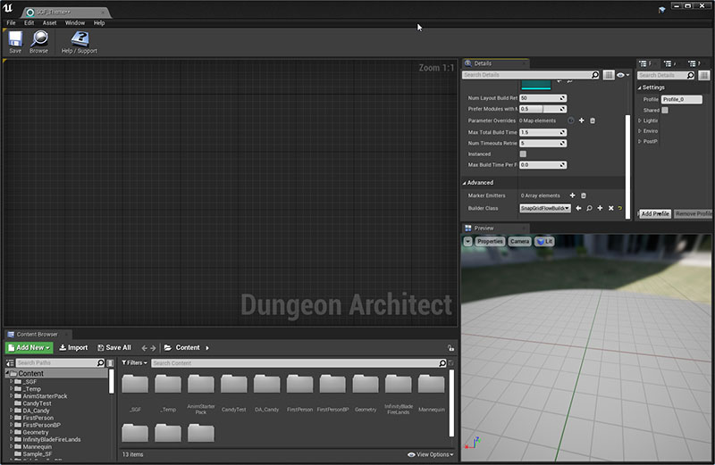Click the Add Profile button
Screen dimensions: 715x465
point(655,213)
